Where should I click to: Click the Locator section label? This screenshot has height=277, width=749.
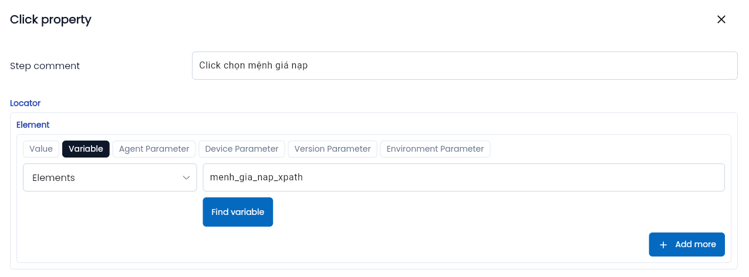coord(25,103)
